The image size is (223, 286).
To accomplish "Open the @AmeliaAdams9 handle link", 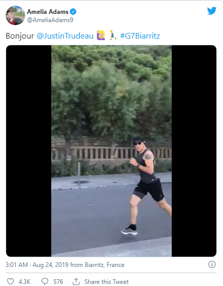I will [50, 20].
